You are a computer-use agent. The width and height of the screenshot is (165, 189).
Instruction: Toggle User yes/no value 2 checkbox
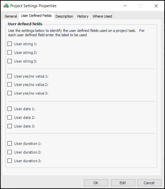(10, 85)
